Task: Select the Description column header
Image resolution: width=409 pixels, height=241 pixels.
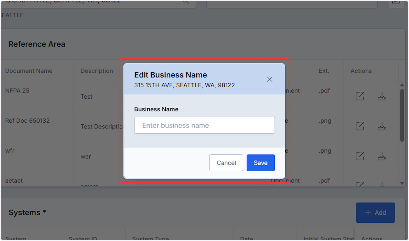Action: coord(97,71)
